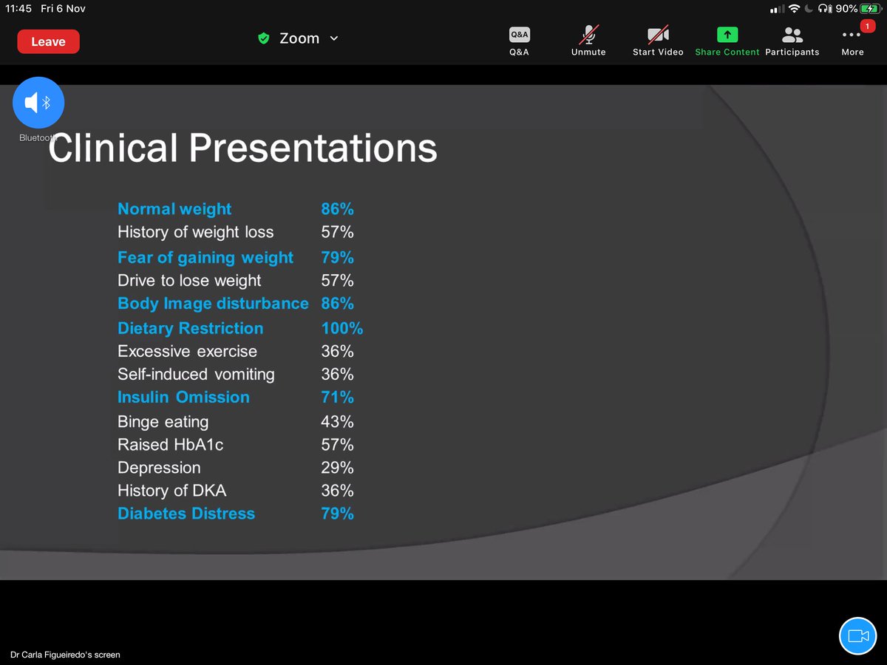Viewport: 887px width, 665px height.
Task: Tap the Do Not Disturb moon icon
Action: coord(810,9)
